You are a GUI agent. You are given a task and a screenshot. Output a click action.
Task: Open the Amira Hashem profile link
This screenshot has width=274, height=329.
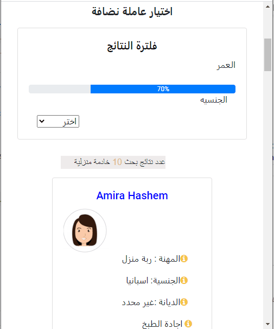click(x=132, y=195)
